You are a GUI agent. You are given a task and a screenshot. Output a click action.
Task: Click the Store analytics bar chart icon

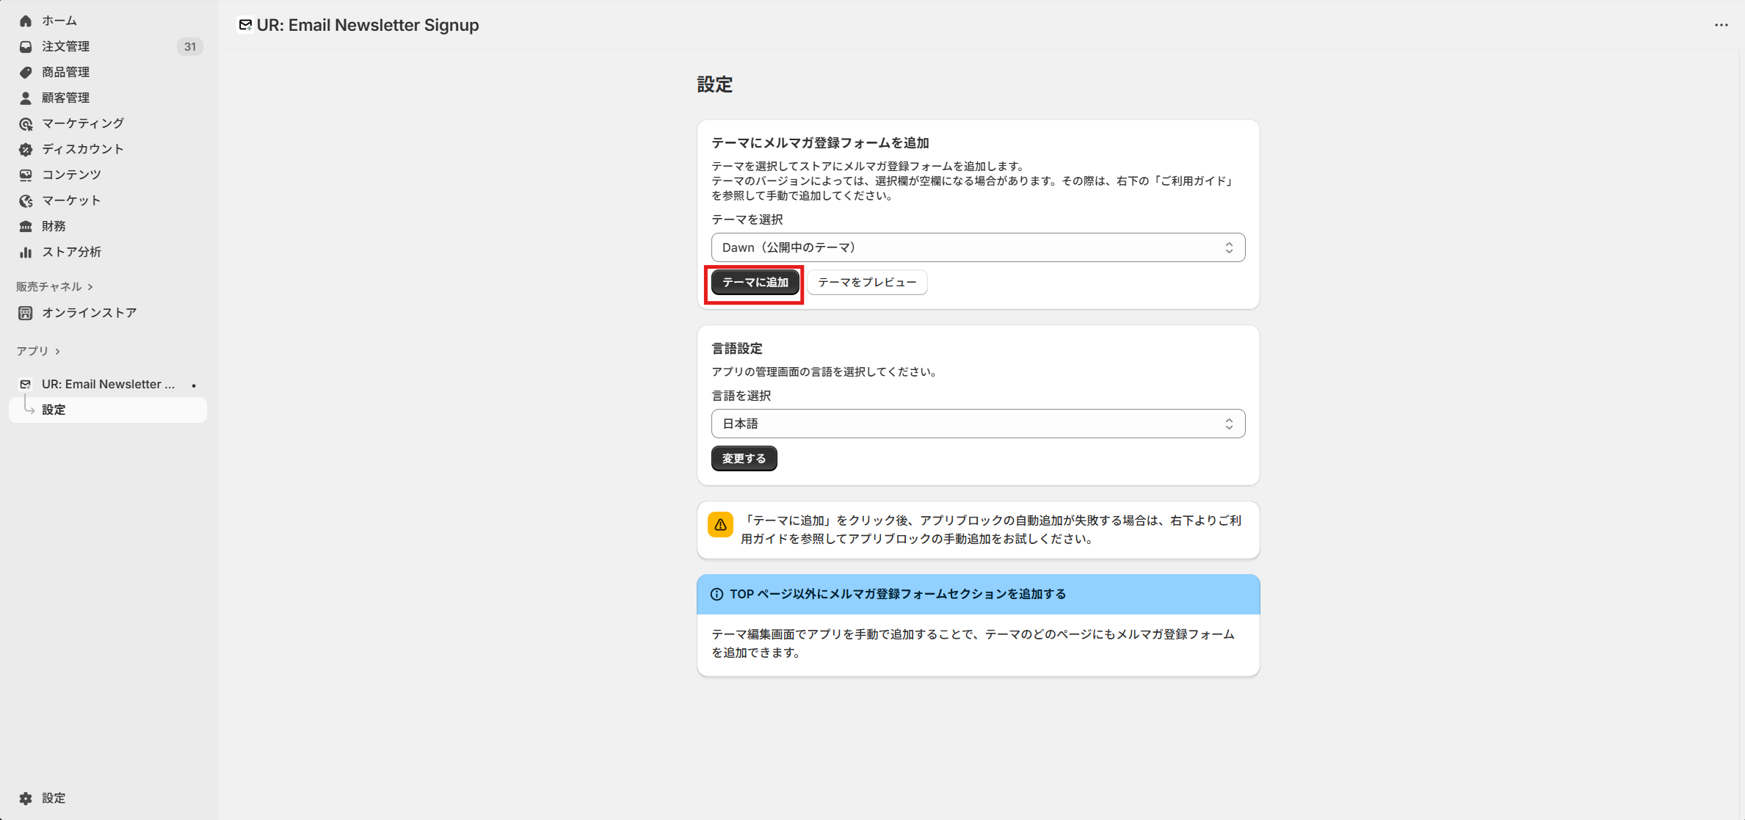click(x=26, y=252)
